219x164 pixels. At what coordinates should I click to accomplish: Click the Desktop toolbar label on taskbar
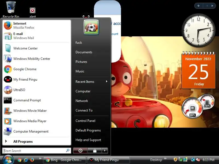[156, 160]
